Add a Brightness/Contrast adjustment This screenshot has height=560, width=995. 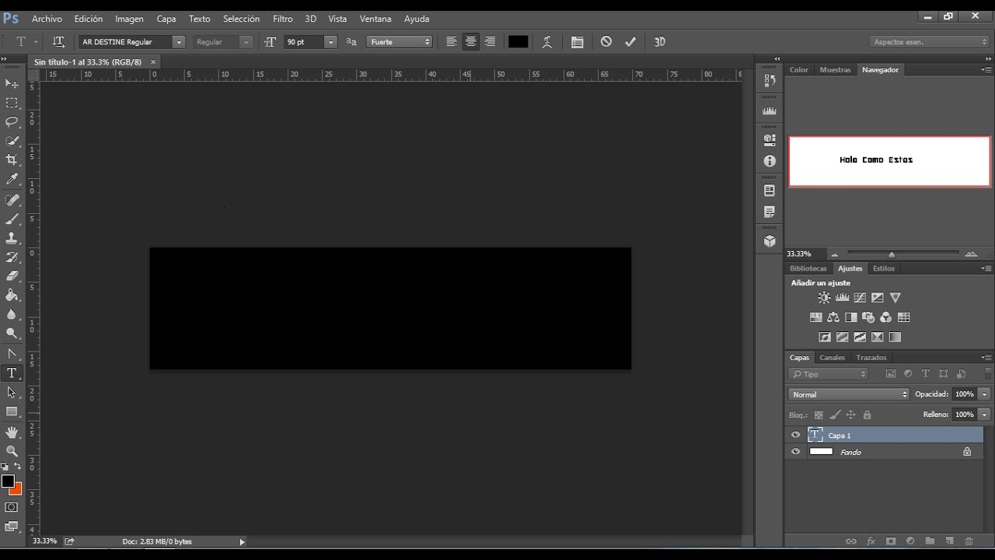click(x=824, y=298)
